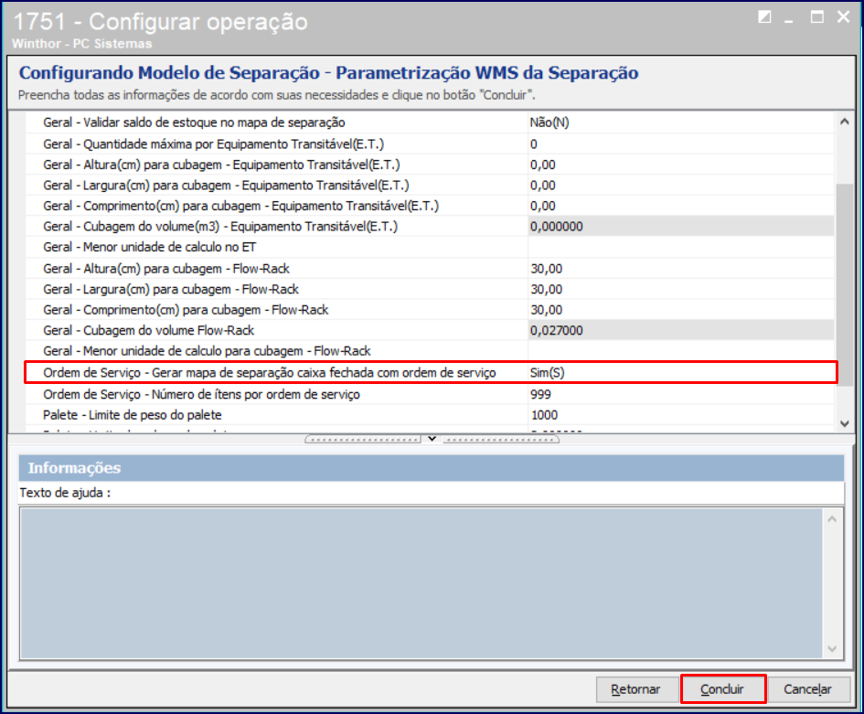Click the Concluir button

tap(723, 688)
